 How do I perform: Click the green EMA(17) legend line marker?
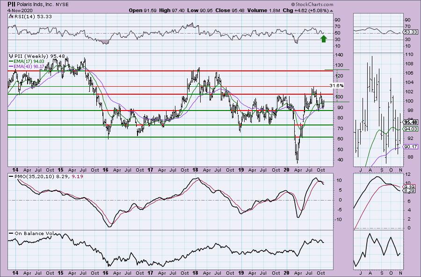coord(11,61)
